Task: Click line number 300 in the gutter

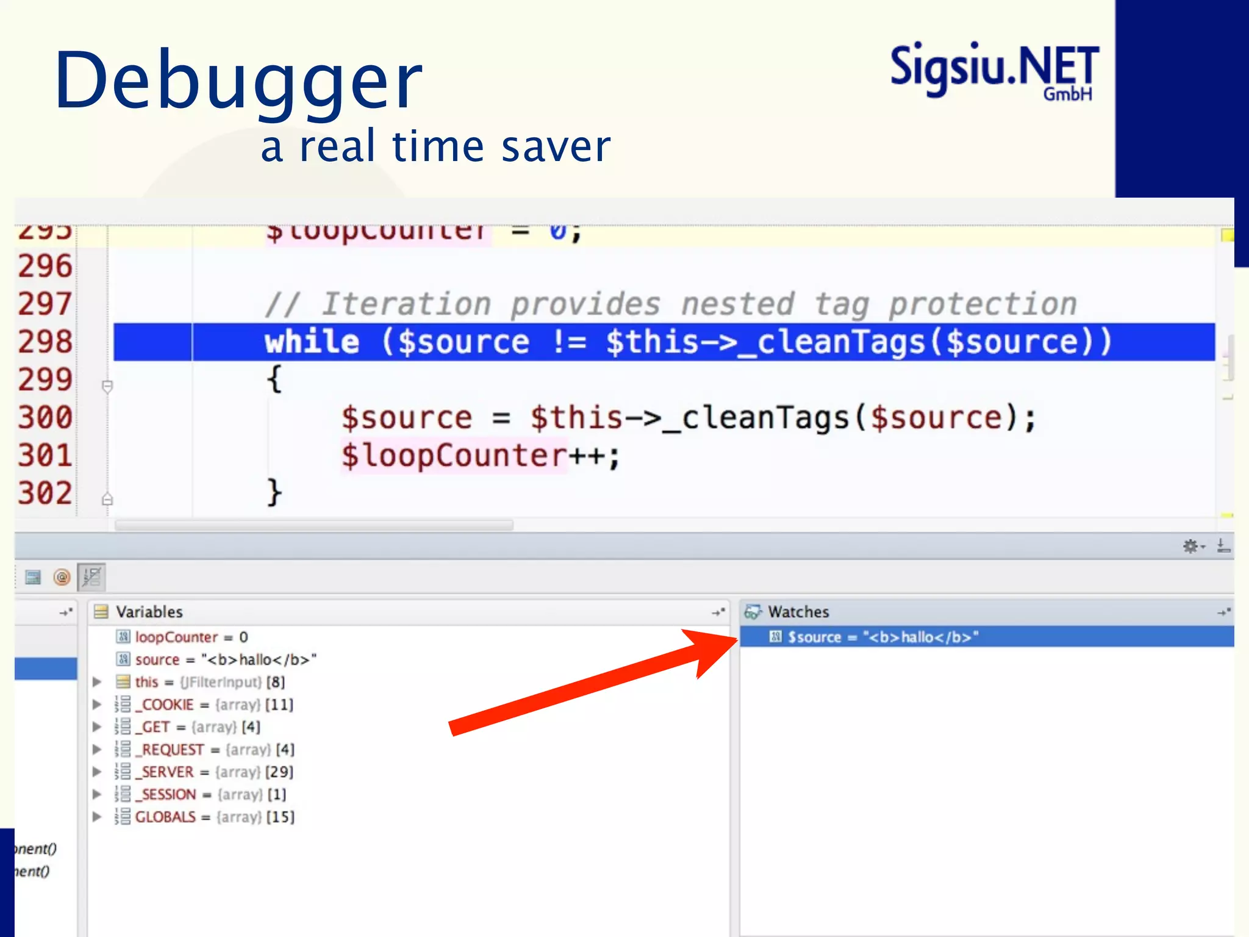Action: tap(45, 418)
